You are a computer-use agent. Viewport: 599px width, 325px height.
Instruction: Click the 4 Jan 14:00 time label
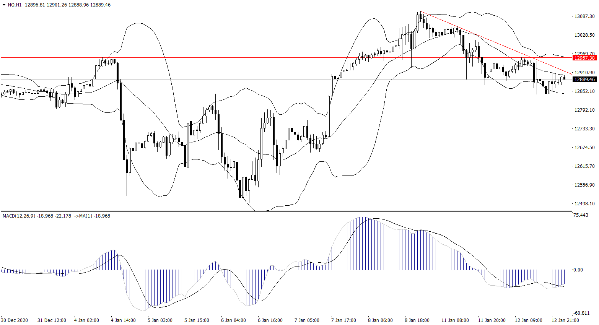123,320
